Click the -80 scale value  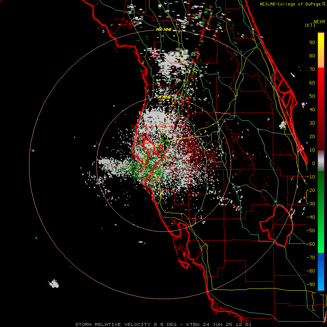pyautogui.click(x=311, y=271)
